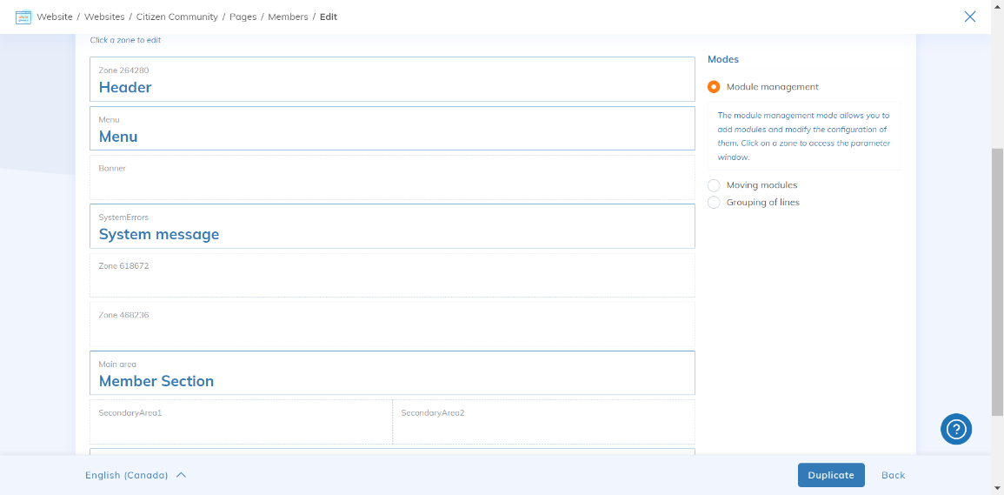Edit the SecondaryArea1 zone
This screenshot has height=495, width=1004.
point(241,422)
